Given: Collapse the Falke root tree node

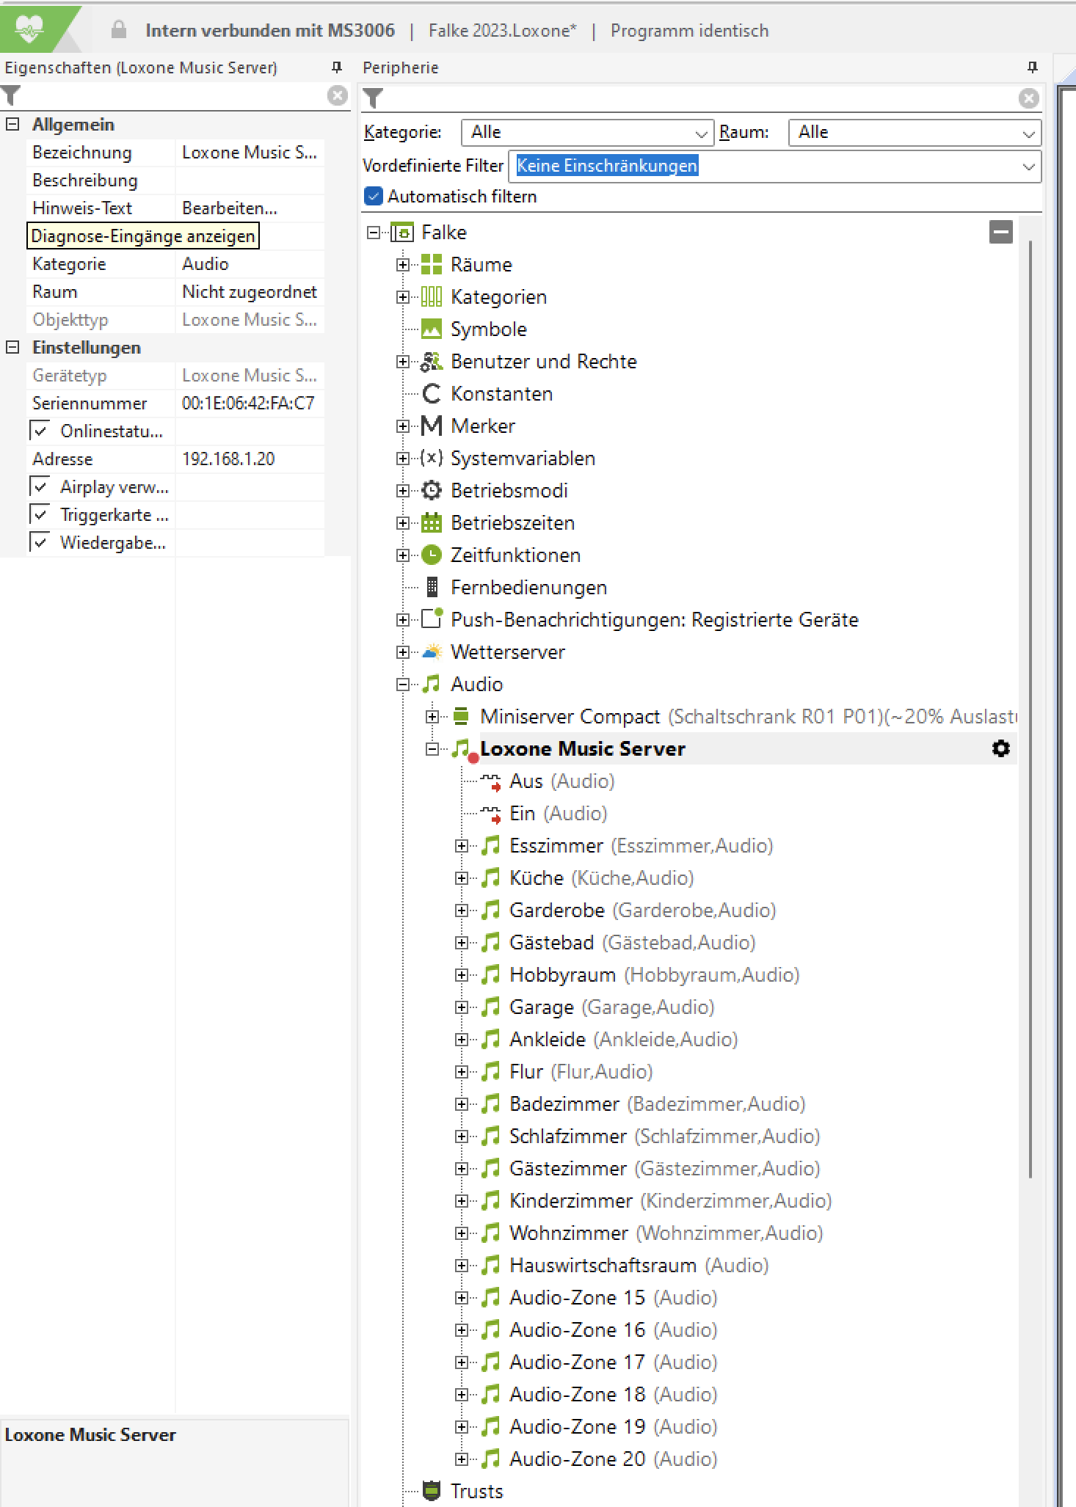Looking at the screenshot, I should [x=374, y=233].
